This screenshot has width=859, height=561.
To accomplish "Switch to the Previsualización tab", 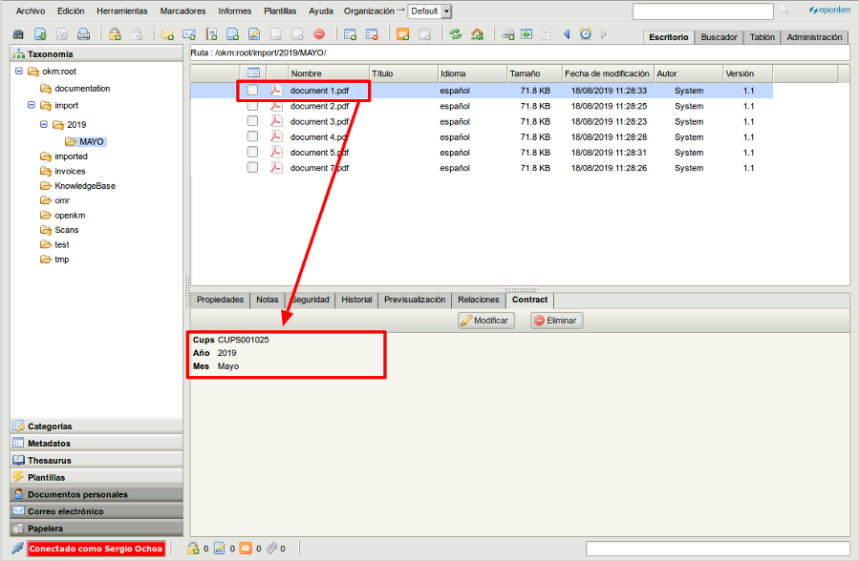I will [x=415, y=300].
